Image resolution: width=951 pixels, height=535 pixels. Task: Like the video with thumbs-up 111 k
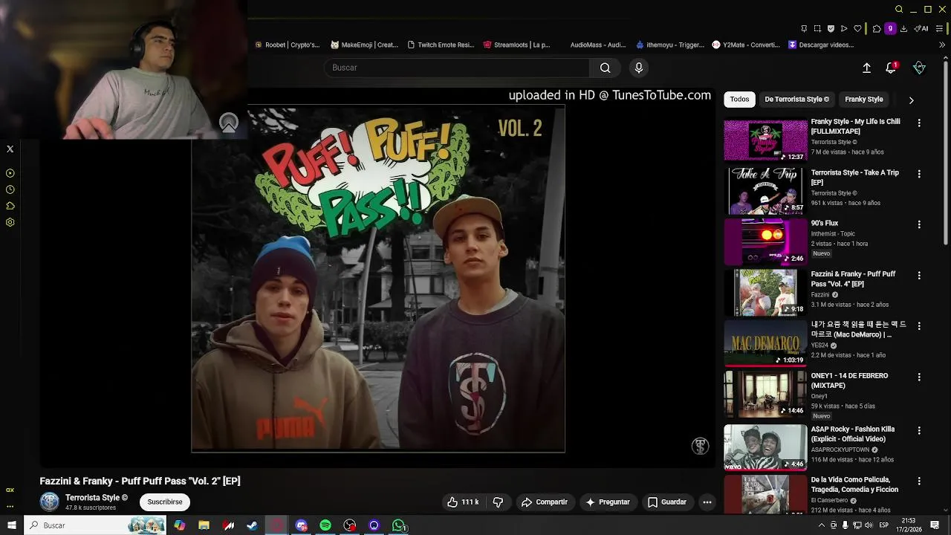click(463, 502)
